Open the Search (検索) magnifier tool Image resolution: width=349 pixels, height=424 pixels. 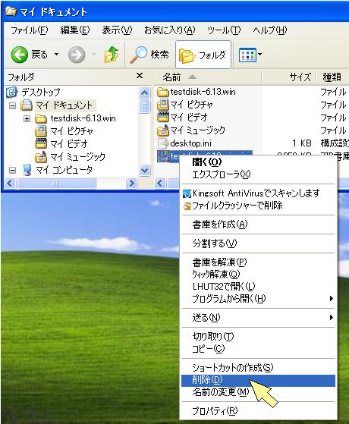tap(149, 55)
